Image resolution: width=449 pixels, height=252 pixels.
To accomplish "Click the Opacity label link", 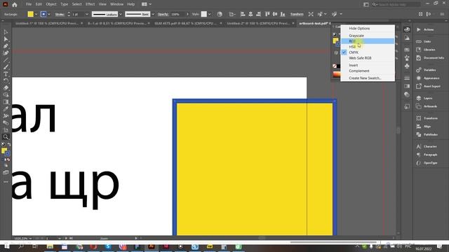I will (163, 14).
